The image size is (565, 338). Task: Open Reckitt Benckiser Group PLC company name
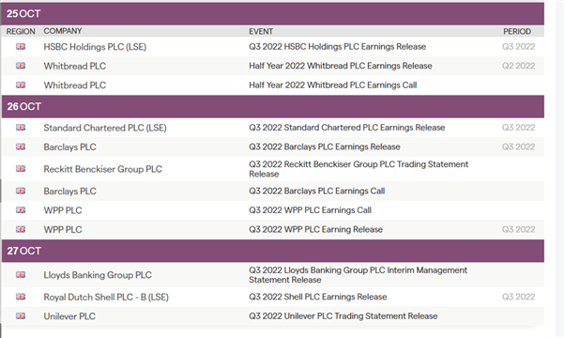103,169
